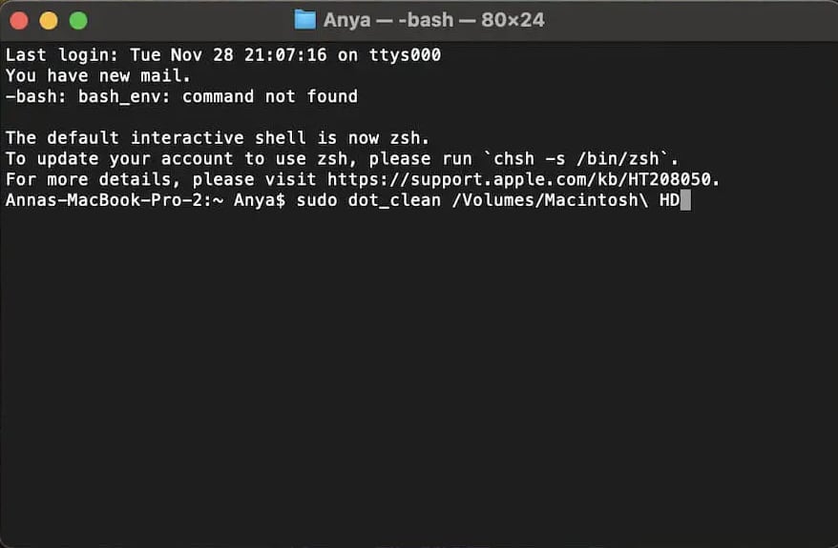The width and height of the screenshot is (838, 548).
Task: Click the block cursor after HD
Action: pos(684,200)
